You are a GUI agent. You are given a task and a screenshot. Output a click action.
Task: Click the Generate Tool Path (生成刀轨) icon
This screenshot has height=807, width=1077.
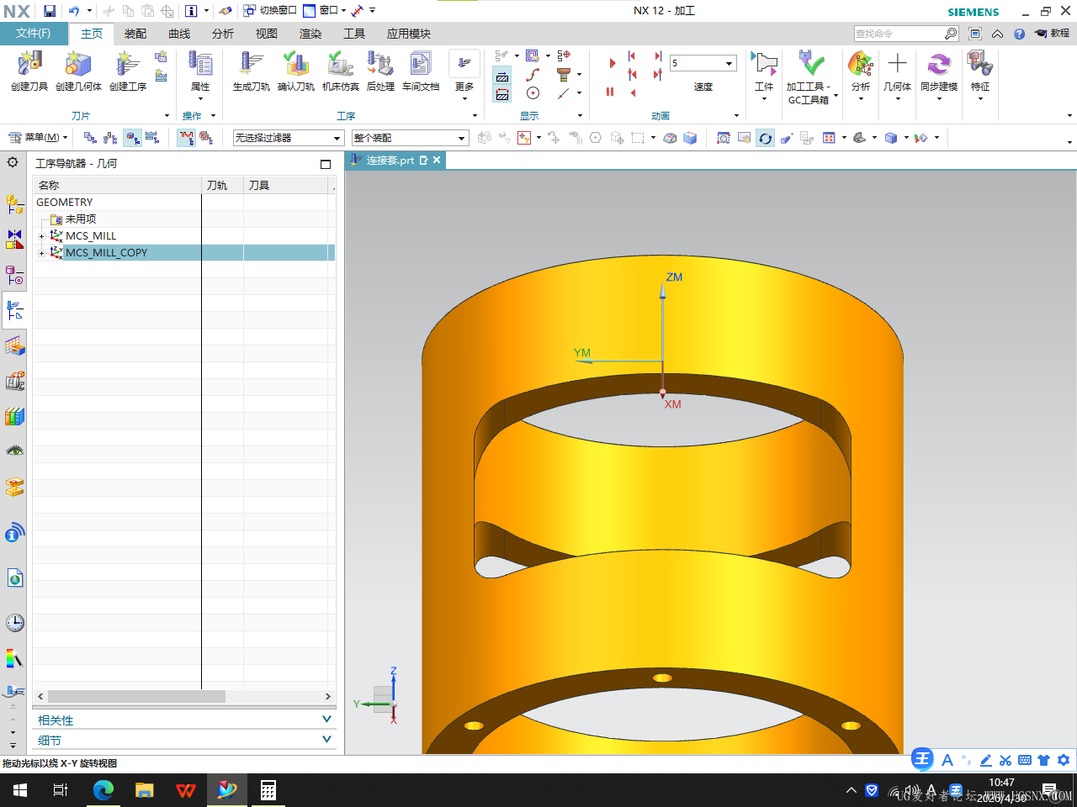(252, 71)
